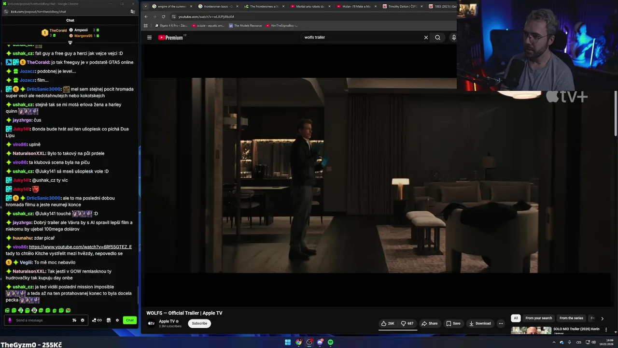
Task: Select the 'All' recommendations chip
Action: 516,318
